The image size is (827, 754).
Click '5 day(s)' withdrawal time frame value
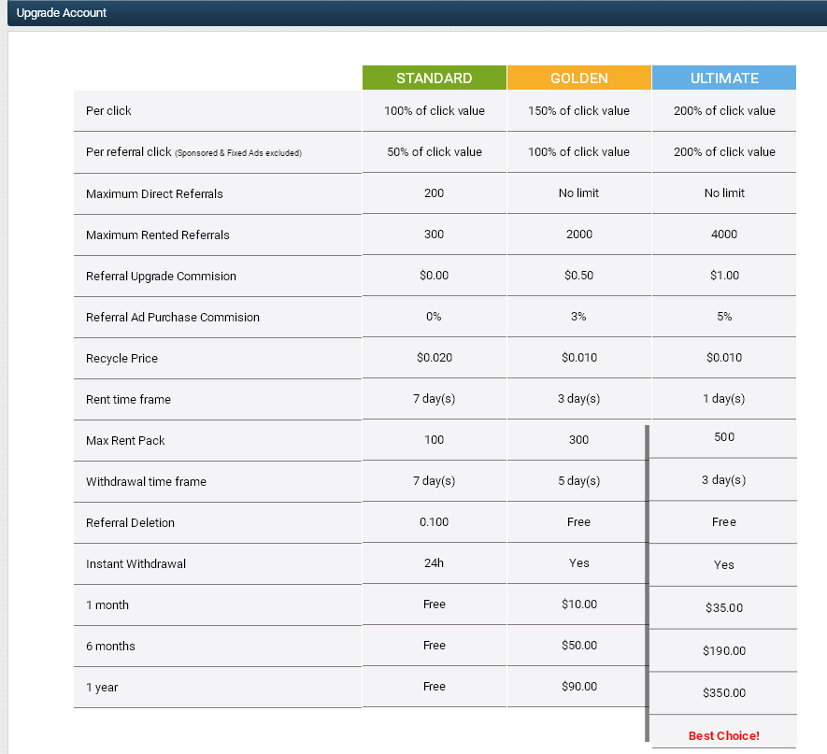coord(579,481)
